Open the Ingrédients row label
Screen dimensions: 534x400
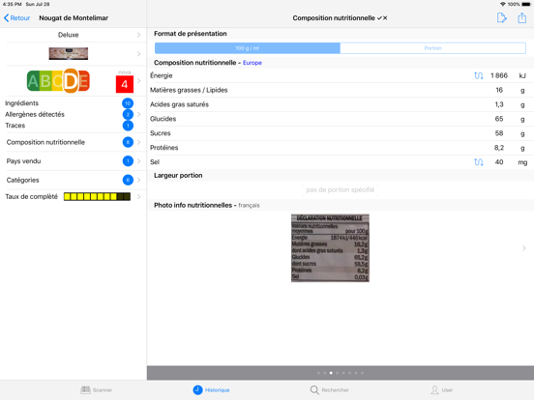tap(22, 103)
